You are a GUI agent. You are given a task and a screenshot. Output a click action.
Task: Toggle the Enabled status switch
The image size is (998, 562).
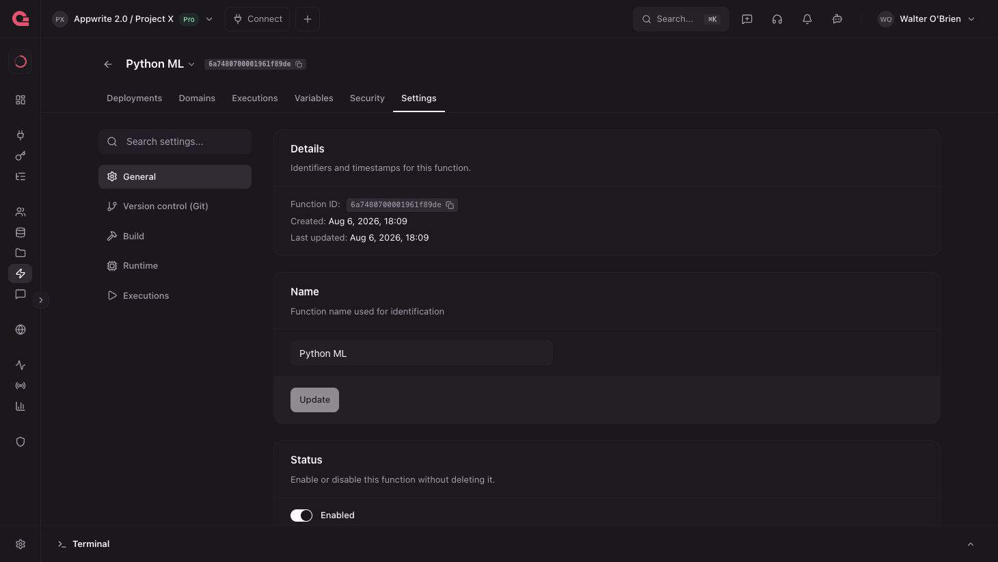(301, 516)
